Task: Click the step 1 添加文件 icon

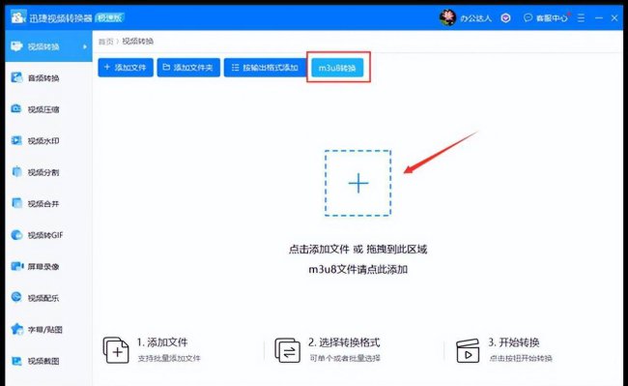Action: coord(116,350)
